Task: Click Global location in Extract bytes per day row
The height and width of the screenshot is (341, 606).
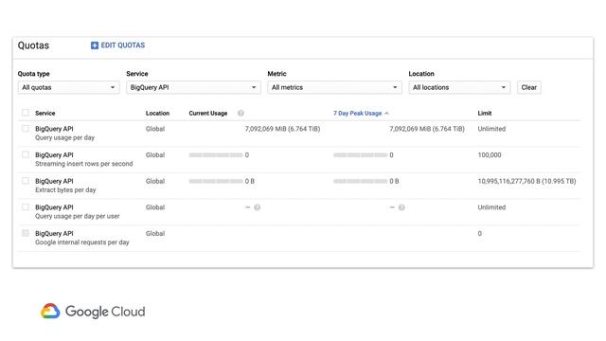Action: tap(155, 181)
